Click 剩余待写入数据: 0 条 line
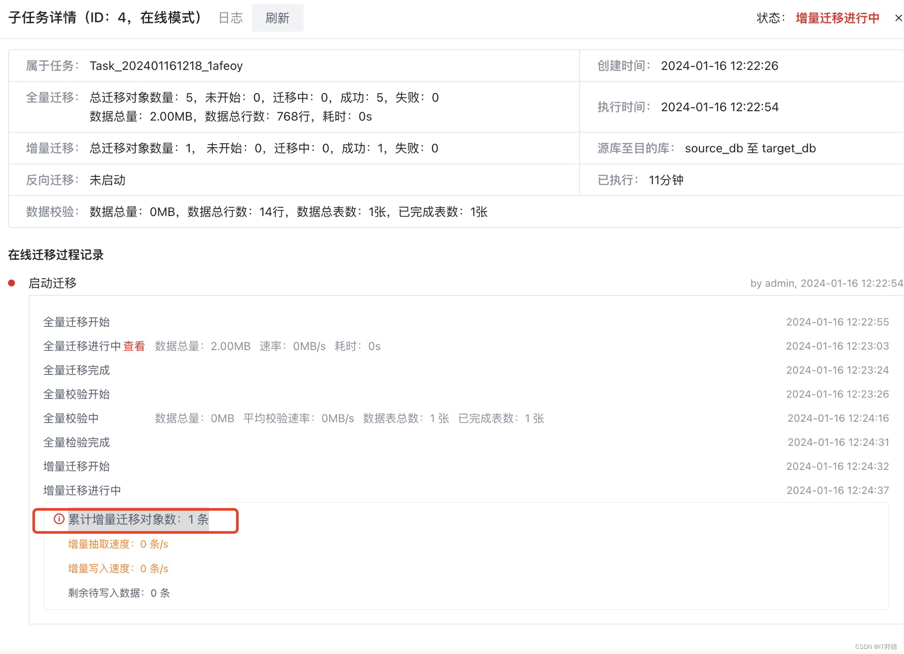This screenshot has height=654, width=904. (119, 593)
